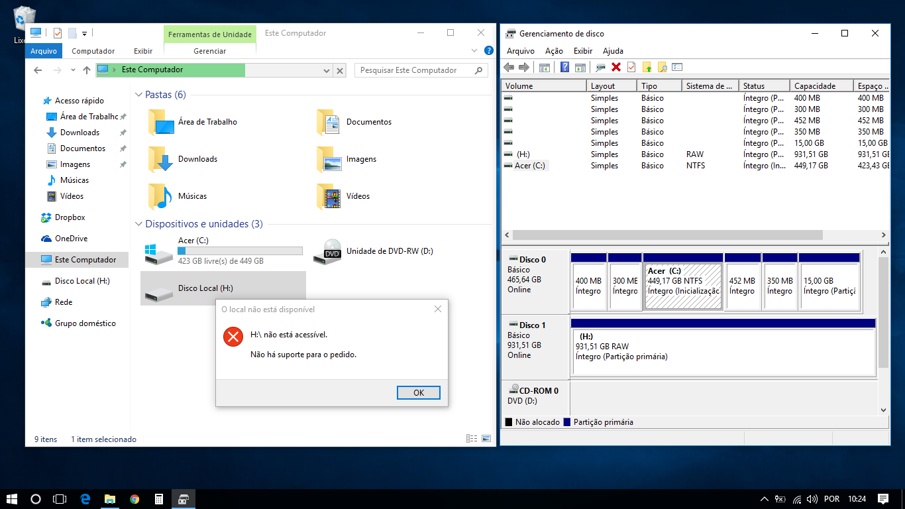The width and height of the screenshot is (905, 509).
Task: Toggle console tree pane icon in Disk Management
Action: [x=545, y=67]
